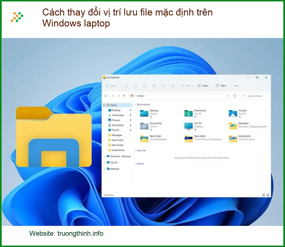Viewport: 285px width, 247px height.
Task: Expand OneDrive - Personal in sidebar
Action: (104, 156)
